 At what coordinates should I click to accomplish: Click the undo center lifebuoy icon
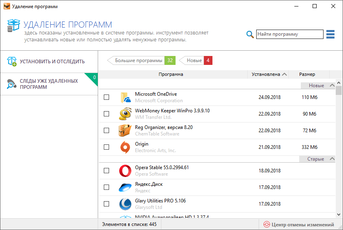pyautogui.click(x=267, y=225)
